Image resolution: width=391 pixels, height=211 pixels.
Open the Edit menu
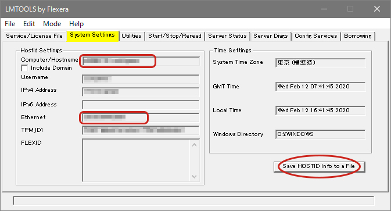pyautogui.click(x=29, y=24)
